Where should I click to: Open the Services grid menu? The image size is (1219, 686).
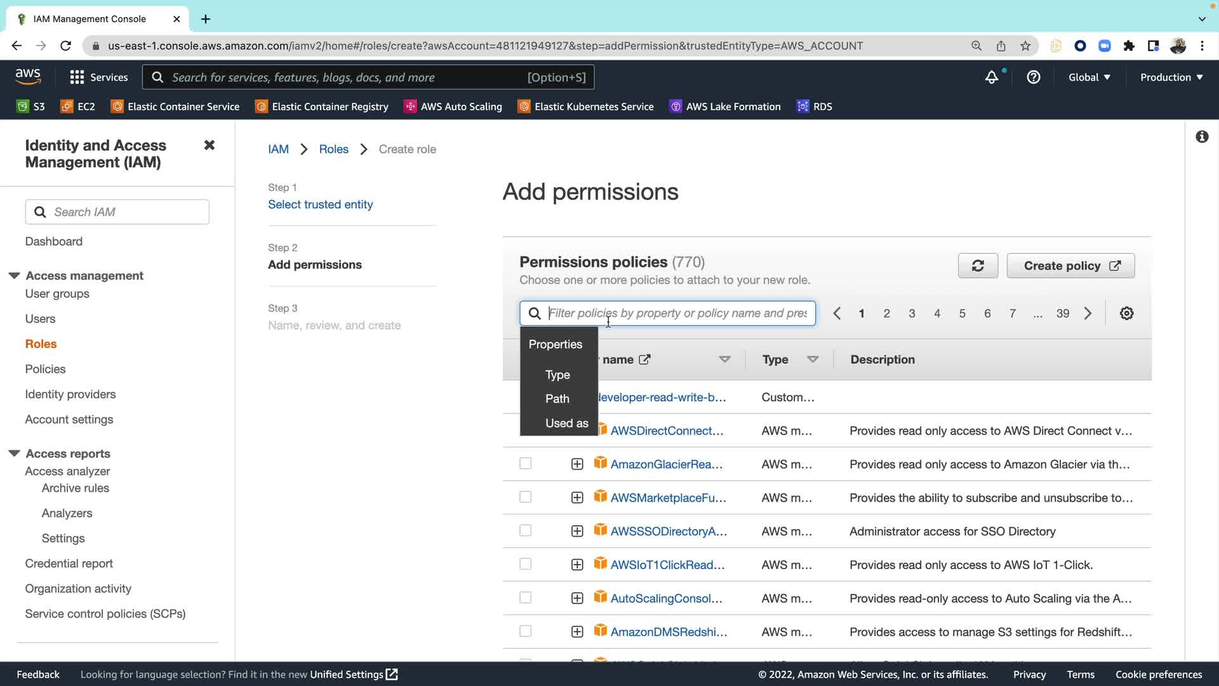[98, 77]
